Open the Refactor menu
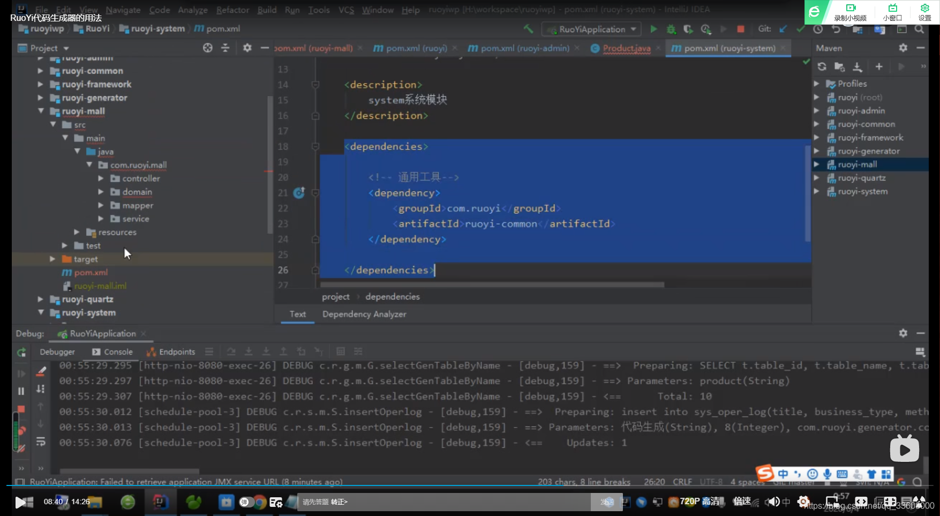 pyautogui.click(x=232, y=10)
